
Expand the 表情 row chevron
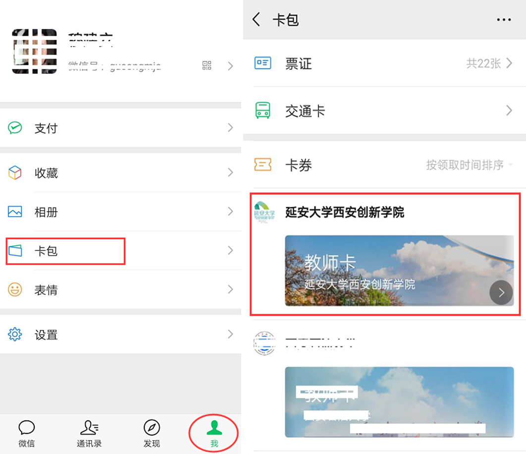tap(230, 289)
